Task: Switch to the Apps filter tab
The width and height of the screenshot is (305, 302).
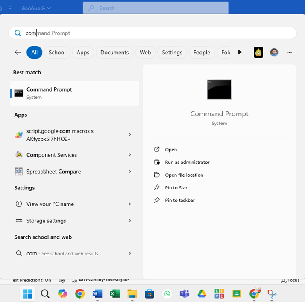Action: pos(83,52)
